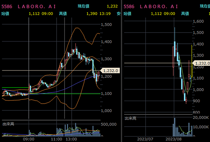Click the 1,500 price axis label on left chart
The height and width of the screenshot is (142, 210).
pos(106,24)
